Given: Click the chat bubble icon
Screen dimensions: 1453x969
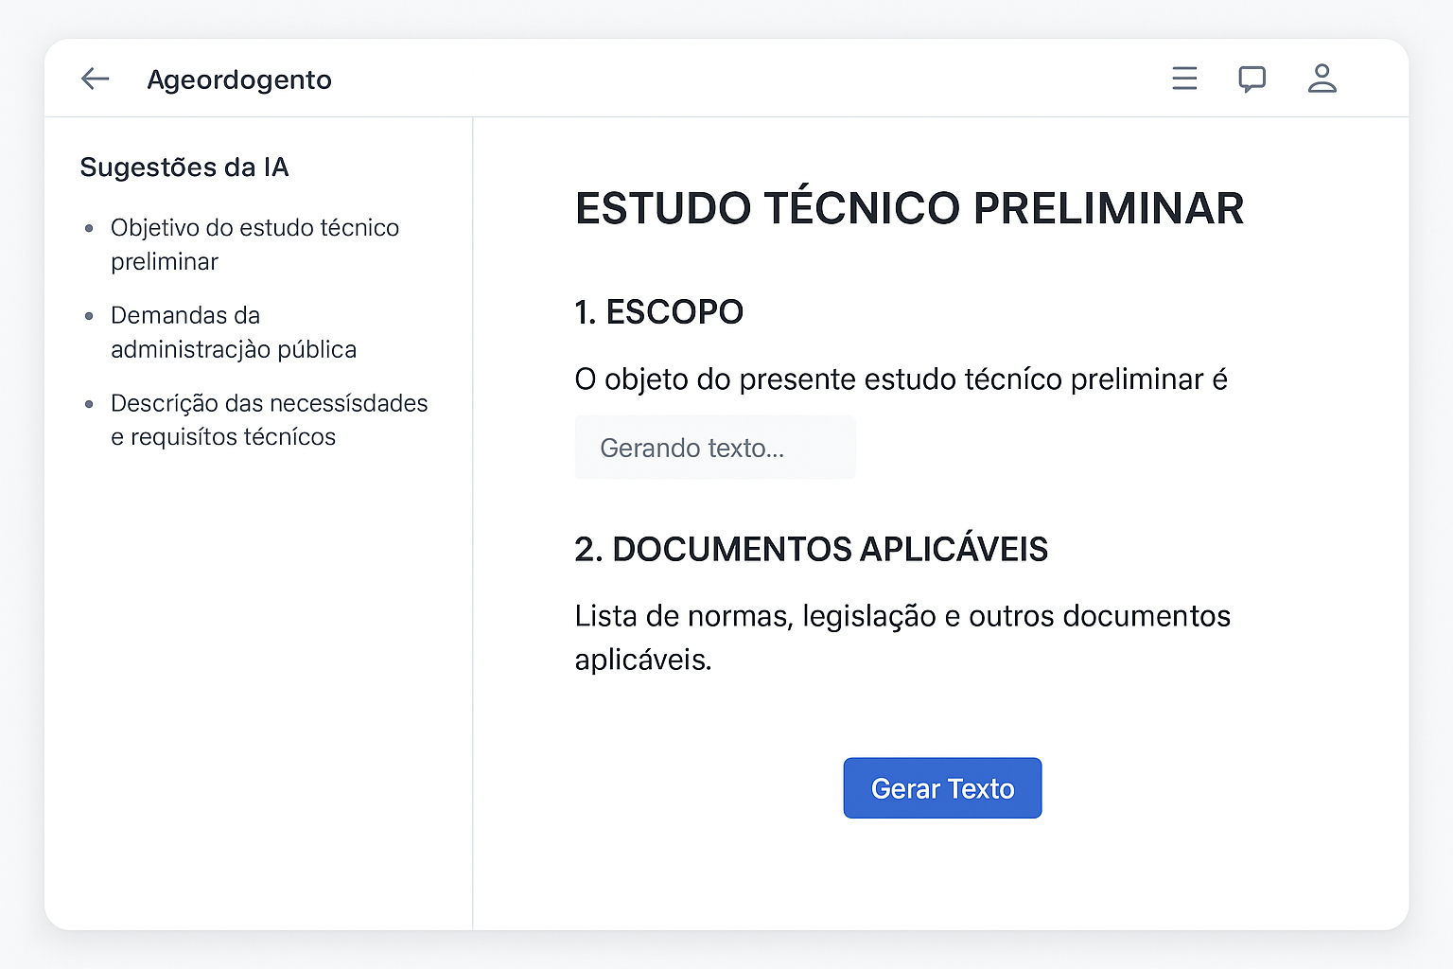Looking at the screenshot, I should (x=1252, y=79).
